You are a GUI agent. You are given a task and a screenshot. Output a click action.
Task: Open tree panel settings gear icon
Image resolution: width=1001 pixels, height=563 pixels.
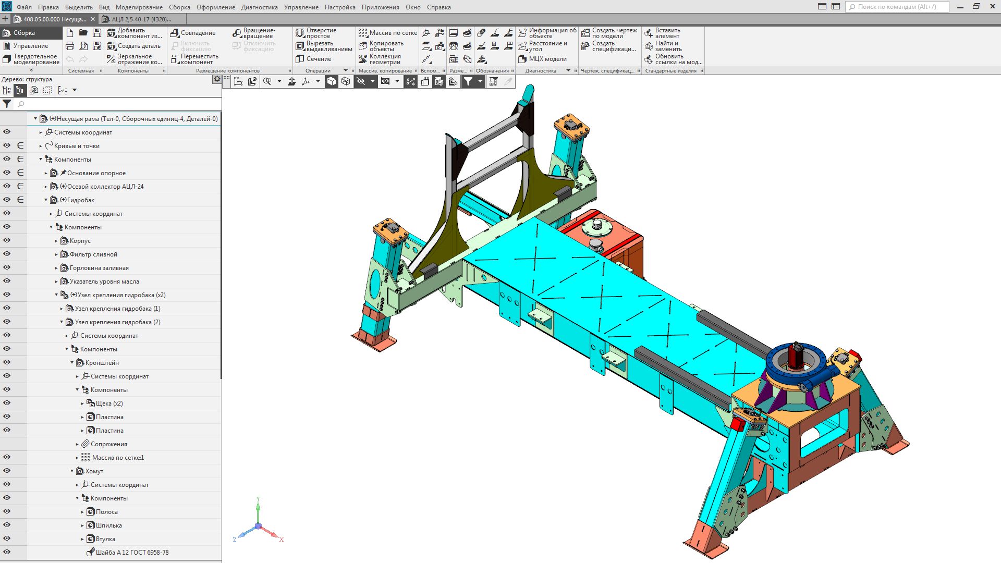(x=217, y=79)
